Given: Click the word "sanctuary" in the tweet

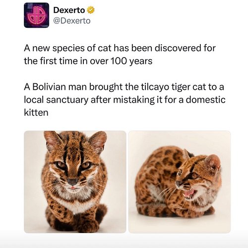Looking at the screenshot, I should click(67, 100).
